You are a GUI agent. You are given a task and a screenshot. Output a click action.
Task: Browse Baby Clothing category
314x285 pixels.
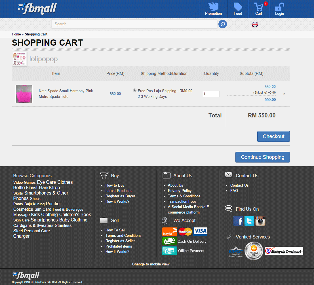coord(73,220)
